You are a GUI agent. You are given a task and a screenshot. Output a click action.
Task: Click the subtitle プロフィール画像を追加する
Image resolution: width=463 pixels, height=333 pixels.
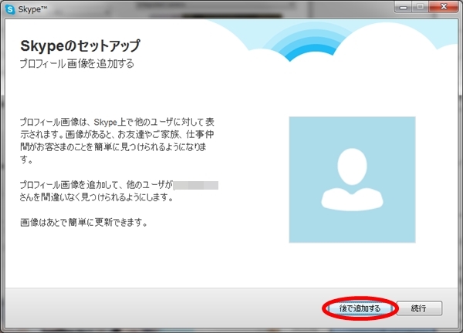tap(77, 63)
